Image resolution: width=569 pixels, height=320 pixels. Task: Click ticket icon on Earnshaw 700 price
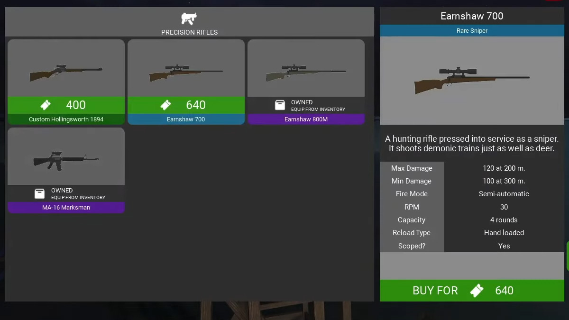165,105
